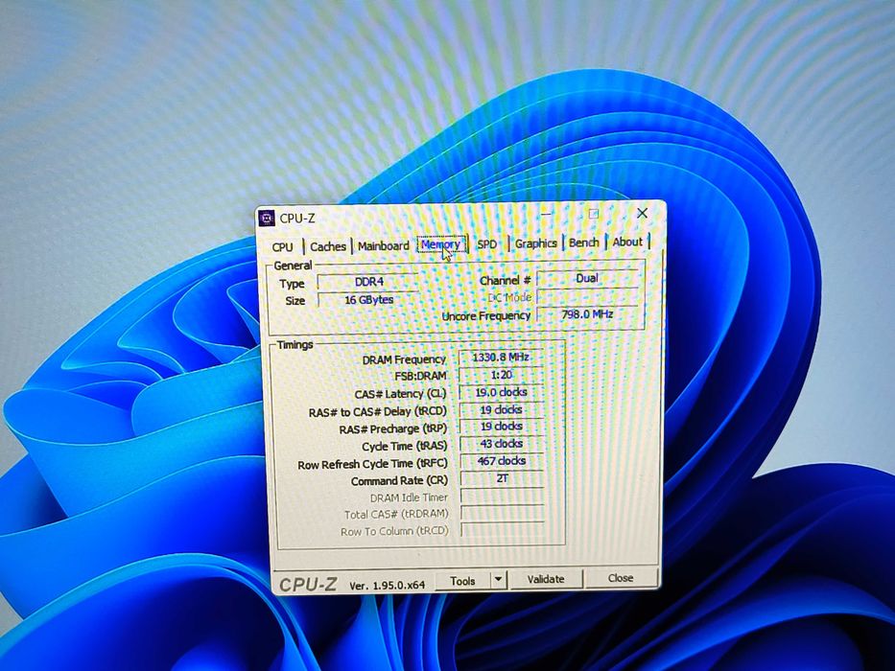Minimize the CPU-Z window
Viewport: 895px width, 671px height.
[546, 215]
